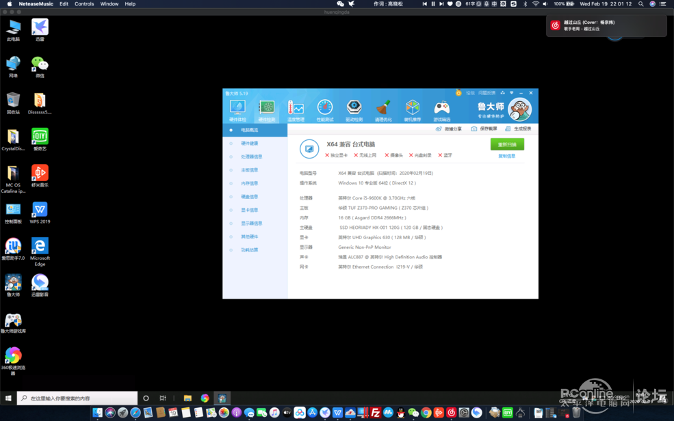Click the 鲁大师 mascot avatar
674x421 pixels.
[x=519, y=109]
